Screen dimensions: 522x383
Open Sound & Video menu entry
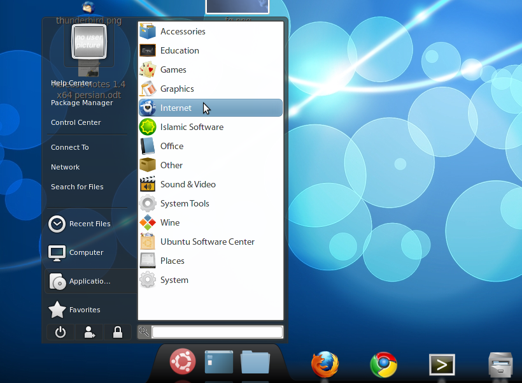click(211, 184)
